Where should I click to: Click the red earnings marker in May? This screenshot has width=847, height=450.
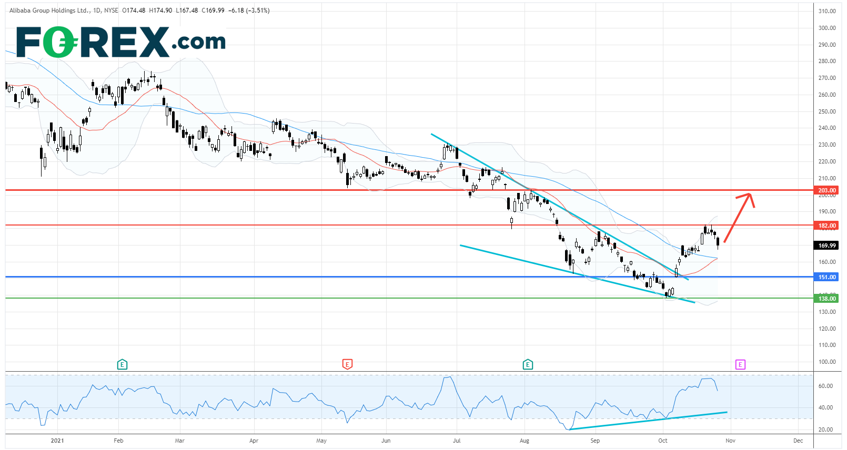pos(347,364)
